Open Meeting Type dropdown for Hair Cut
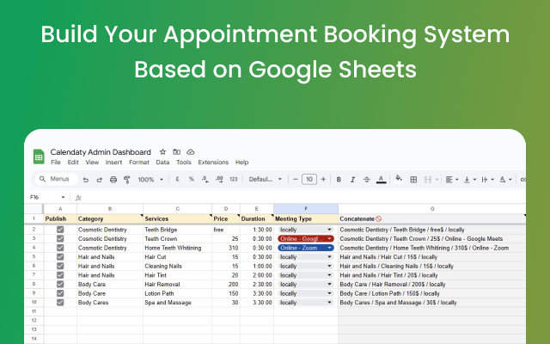 [x=329, y=257]
